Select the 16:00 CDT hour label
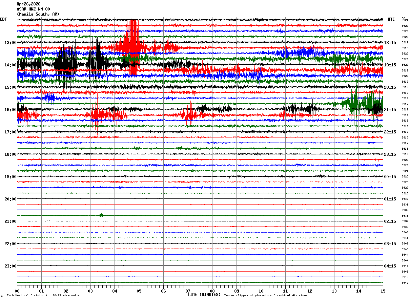The width and height of the screenshot is (410, 300). 10,110
